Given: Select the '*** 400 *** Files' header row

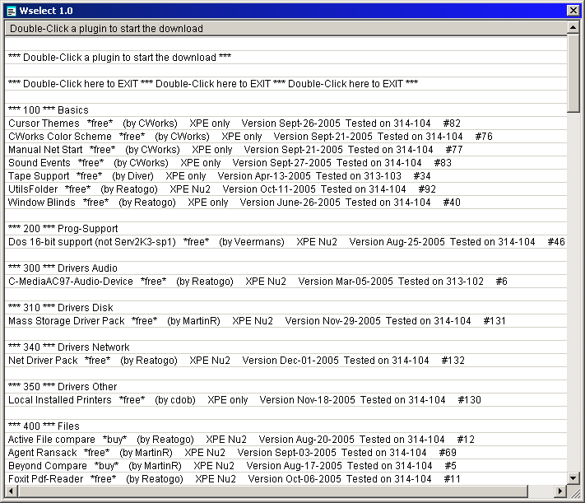Looking at the screenshot, I should point(286,426).
